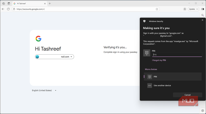
Task: Open the sidebar search icon
Action: [203, 15]
